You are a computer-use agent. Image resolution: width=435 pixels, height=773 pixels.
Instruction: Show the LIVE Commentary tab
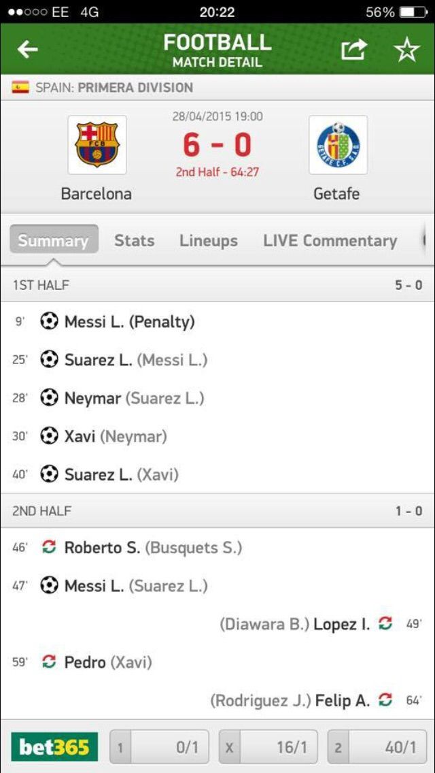pos(330,240)
